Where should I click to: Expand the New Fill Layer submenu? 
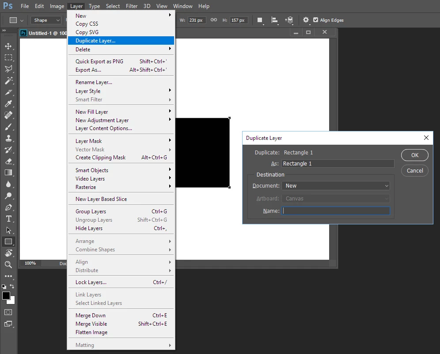(121, 112)
